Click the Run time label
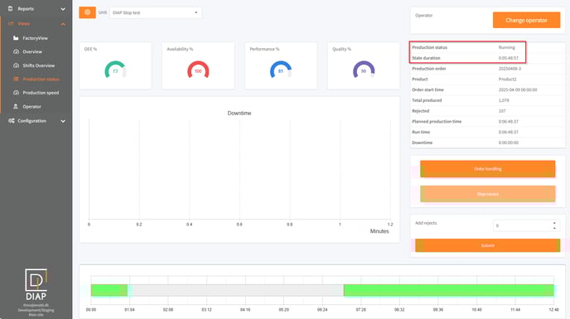Image resolution: width=570 pixels, height=319 pixels. (x=421, y=132)
